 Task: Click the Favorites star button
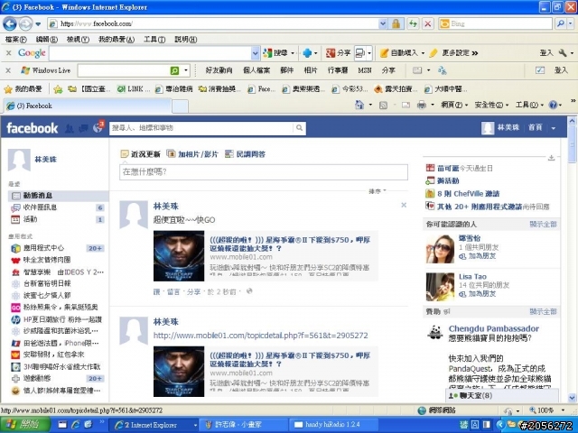tap(23, 89)
